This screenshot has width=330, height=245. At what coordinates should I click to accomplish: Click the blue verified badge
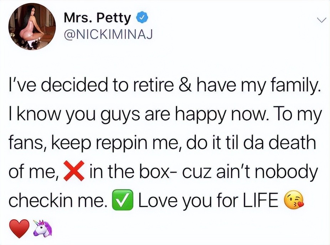point(141,17)
